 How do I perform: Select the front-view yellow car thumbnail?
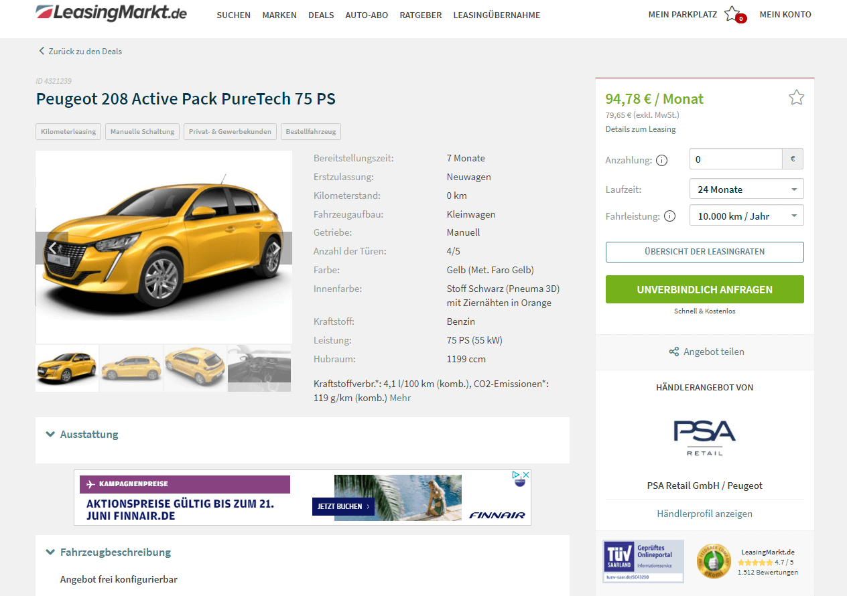[x=67, y=368]
